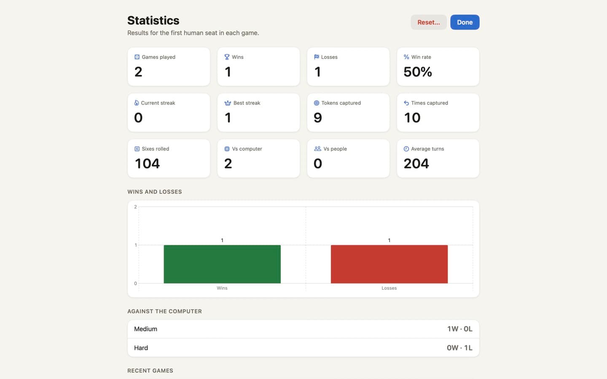
Task: Click the '9' tokens captured value
Action: (x=318, y=117)
